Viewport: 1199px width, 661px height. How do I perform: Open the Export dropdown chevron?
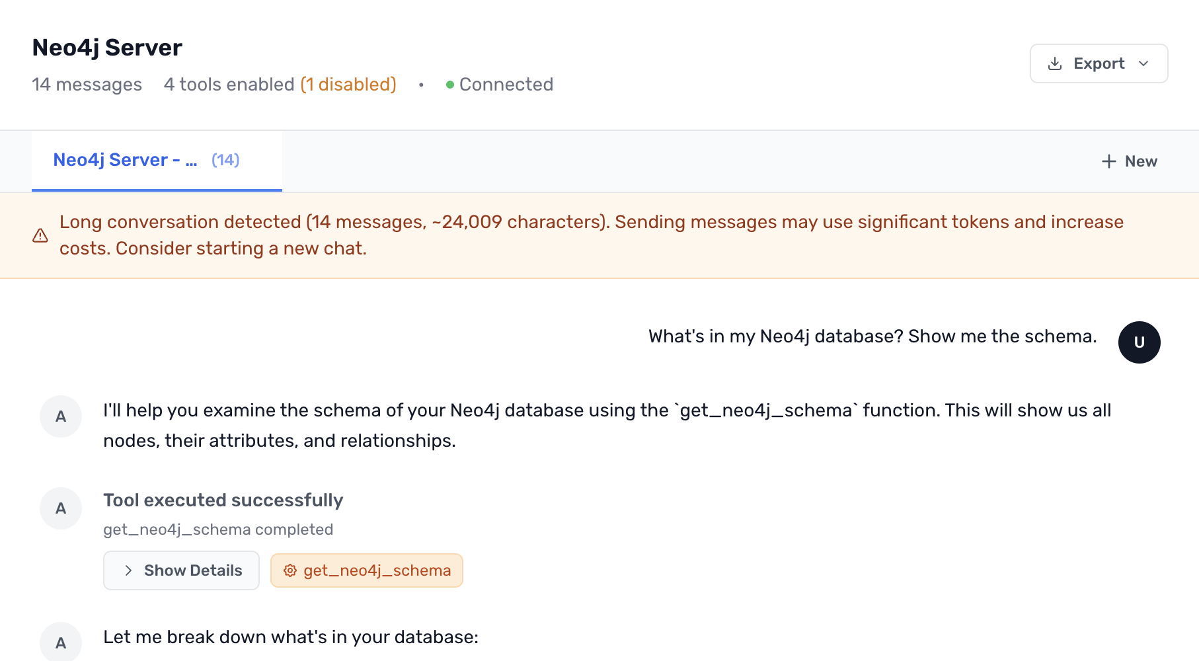coord(1143,63)
